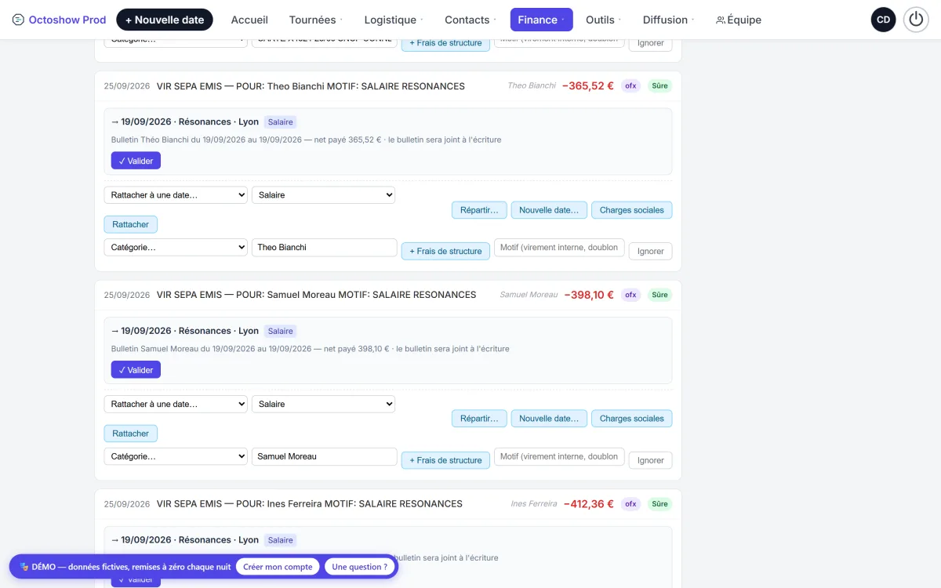Open 'Rattacher à une date' dropdown for Samuel Moreau

pyautogui.click(x=176, y=404)
